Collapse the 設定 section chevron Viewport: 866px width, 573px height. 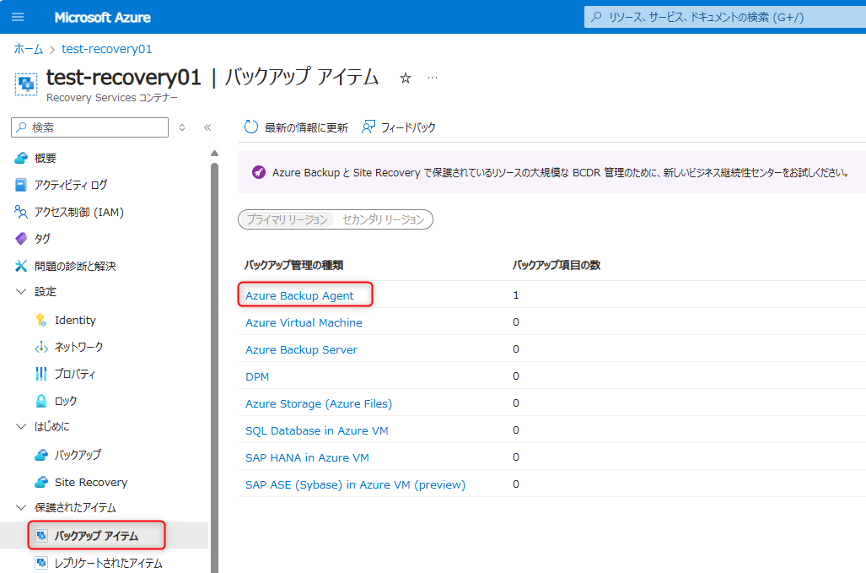[21, 291]
